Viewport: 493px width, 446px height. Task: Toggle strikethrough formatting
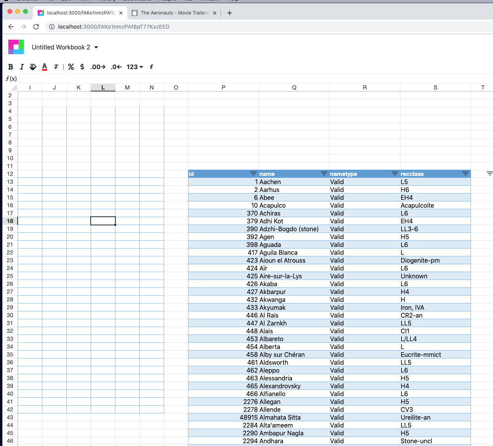[56, 67]
